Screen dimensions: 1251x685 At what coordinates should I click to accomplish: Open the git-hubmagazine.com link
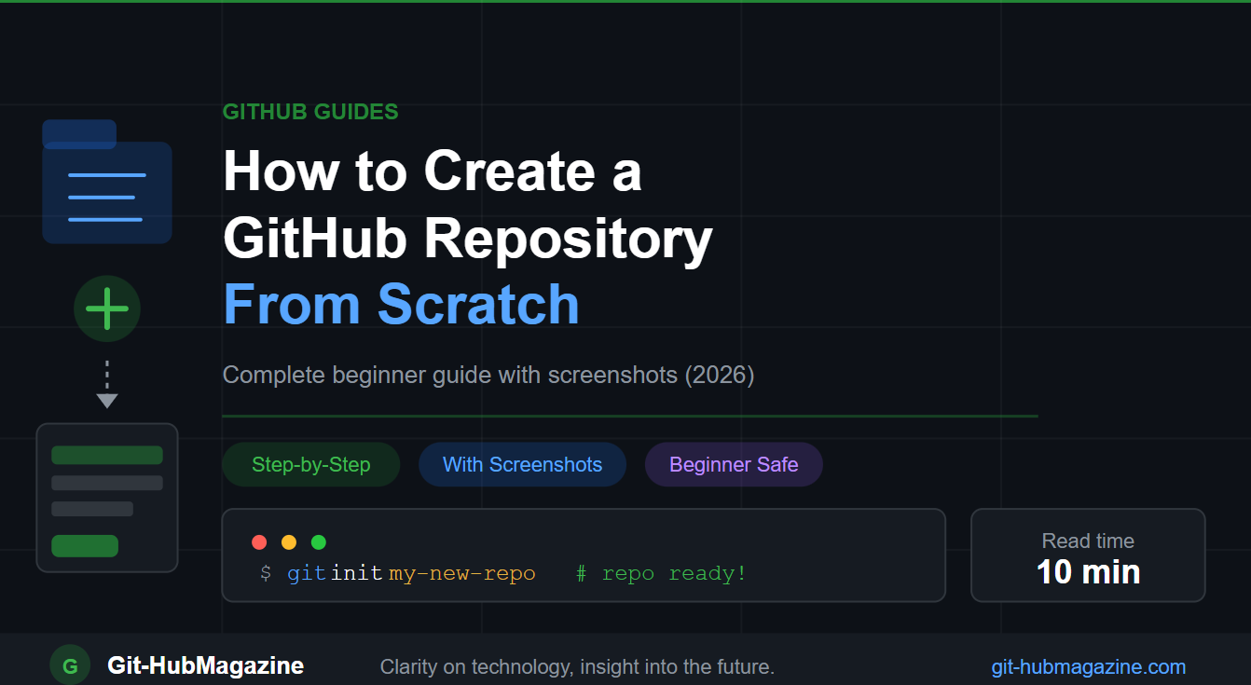(x=1088, y=666)
